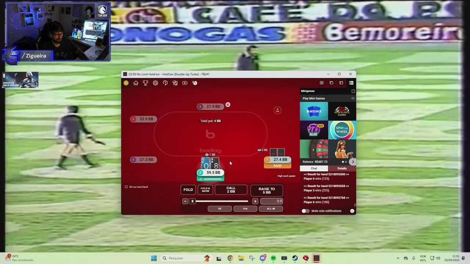This screenshot has height=264, width=470.
Task: Click the FOLD button
Action: (188, 190)
